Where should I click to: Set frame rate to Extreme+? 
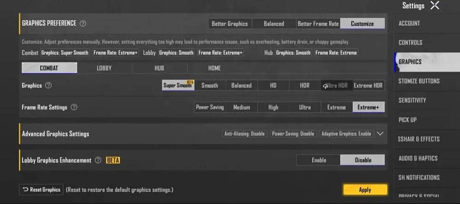pyautogui.click(x=368, y=107)
